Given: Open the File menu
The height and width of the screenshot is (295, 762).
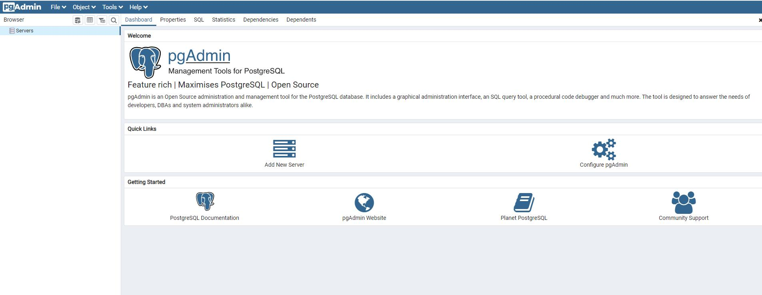Looking at the screenshot, I should [x=58, y=7].
